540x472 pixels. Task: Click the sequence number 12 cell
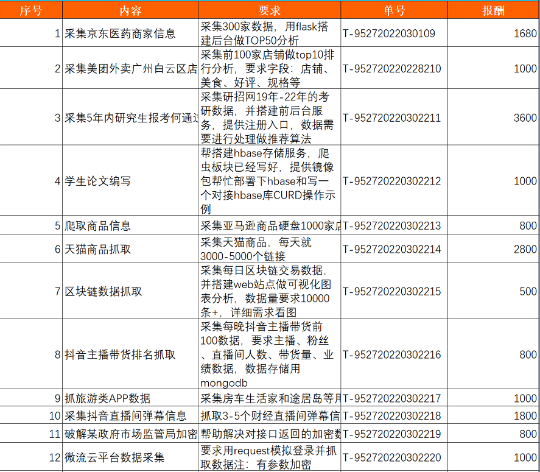point(31,457)
